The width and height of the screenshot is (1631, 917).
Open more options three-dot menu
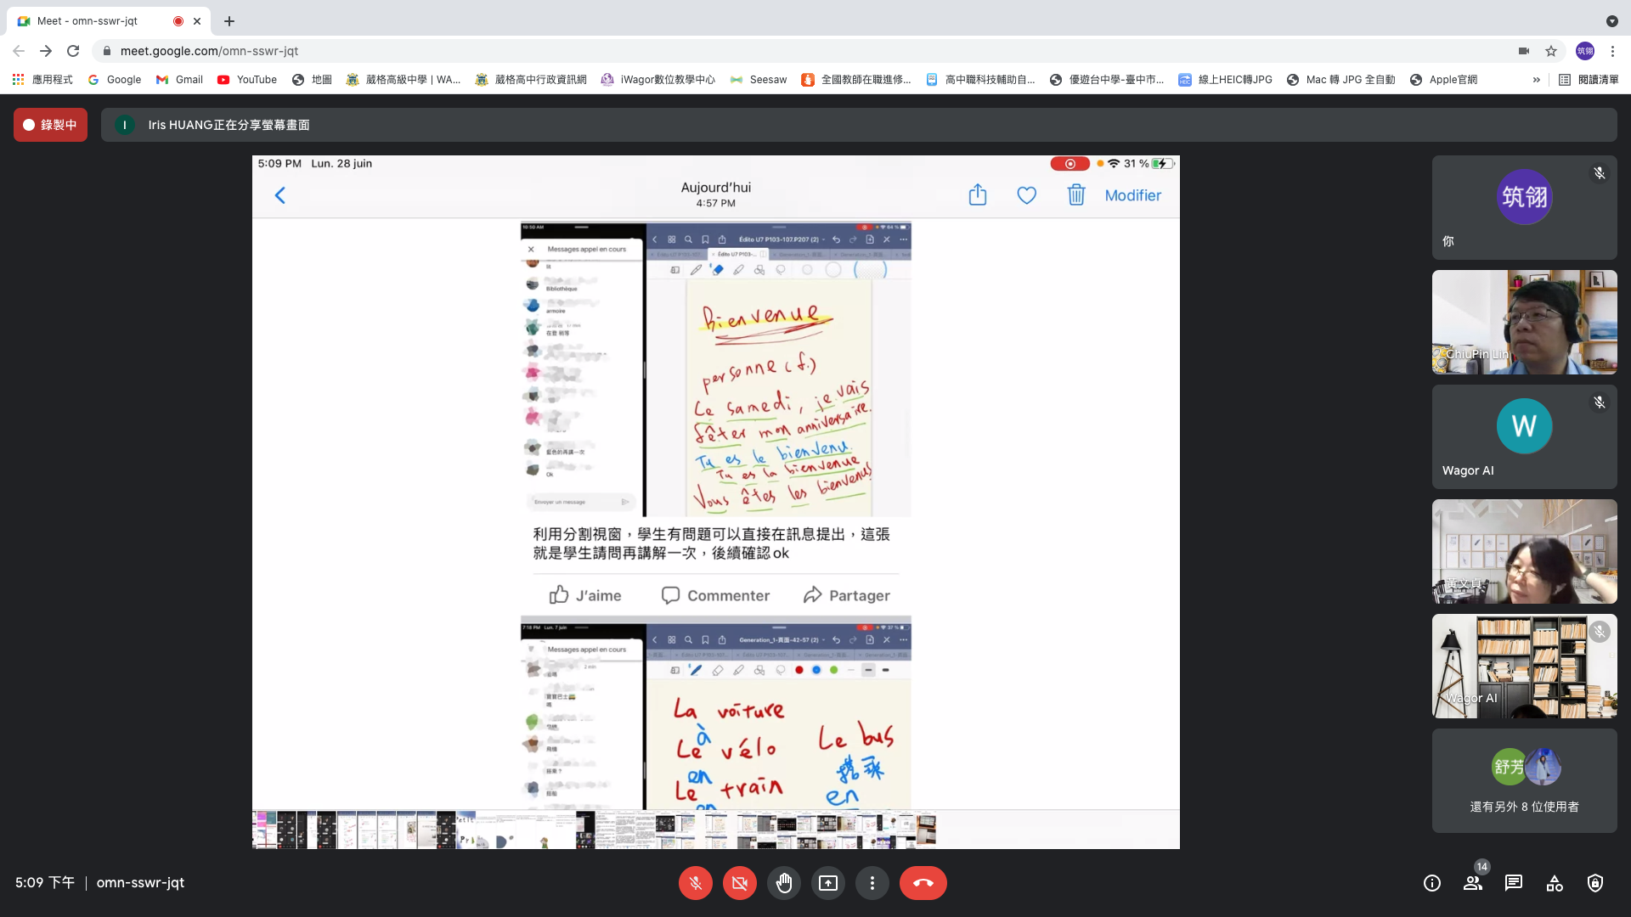click(872, 883)
